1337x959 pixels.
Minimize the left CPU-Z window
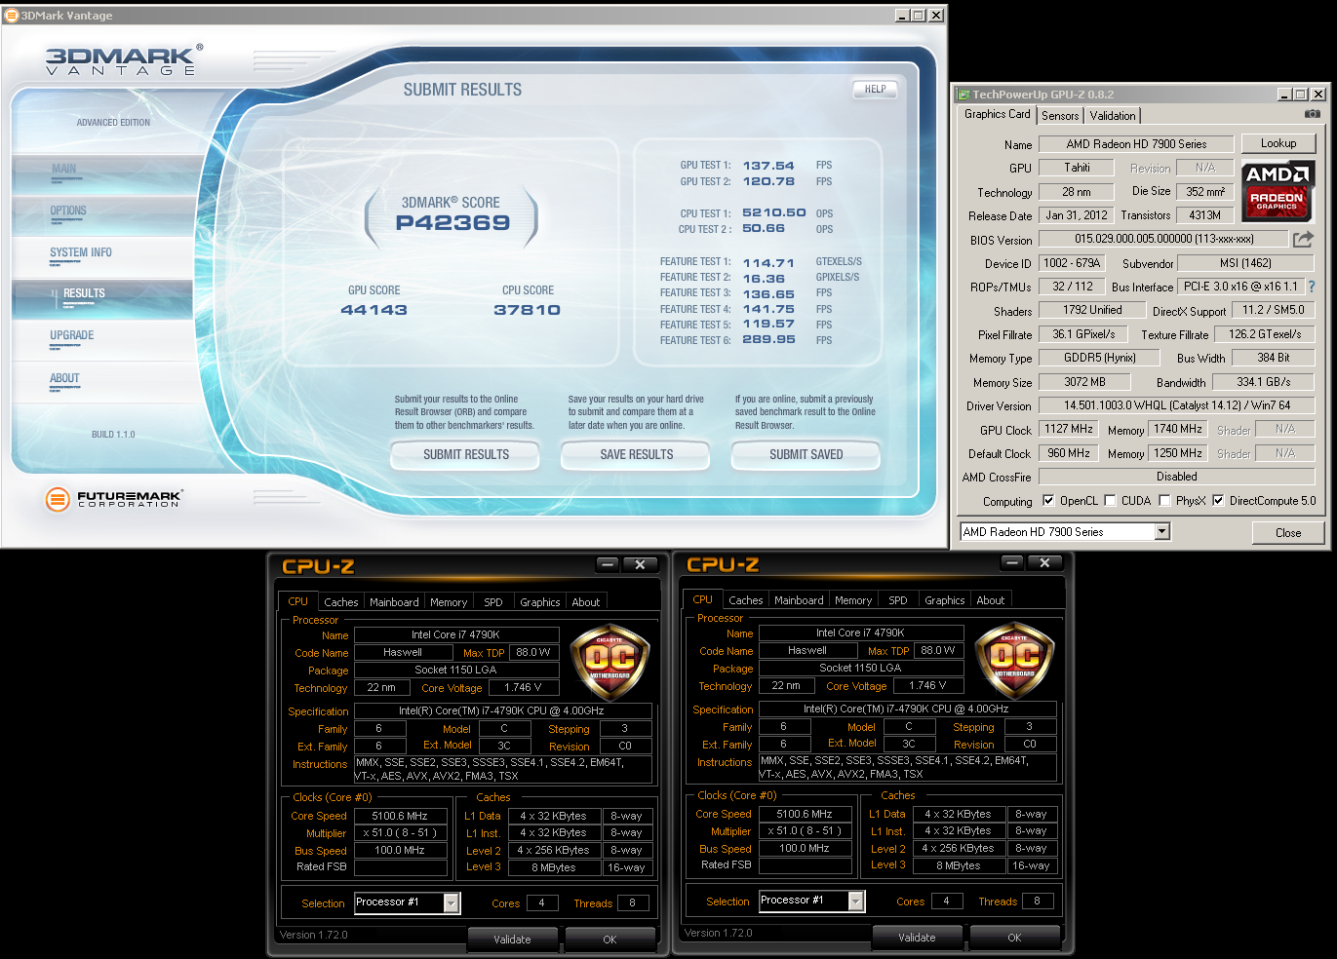[x=608, y=565]
